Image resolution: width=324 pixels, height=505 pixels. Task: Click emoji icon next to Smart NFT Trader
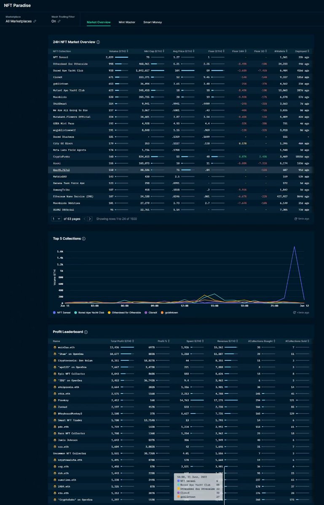coord(55,420)
